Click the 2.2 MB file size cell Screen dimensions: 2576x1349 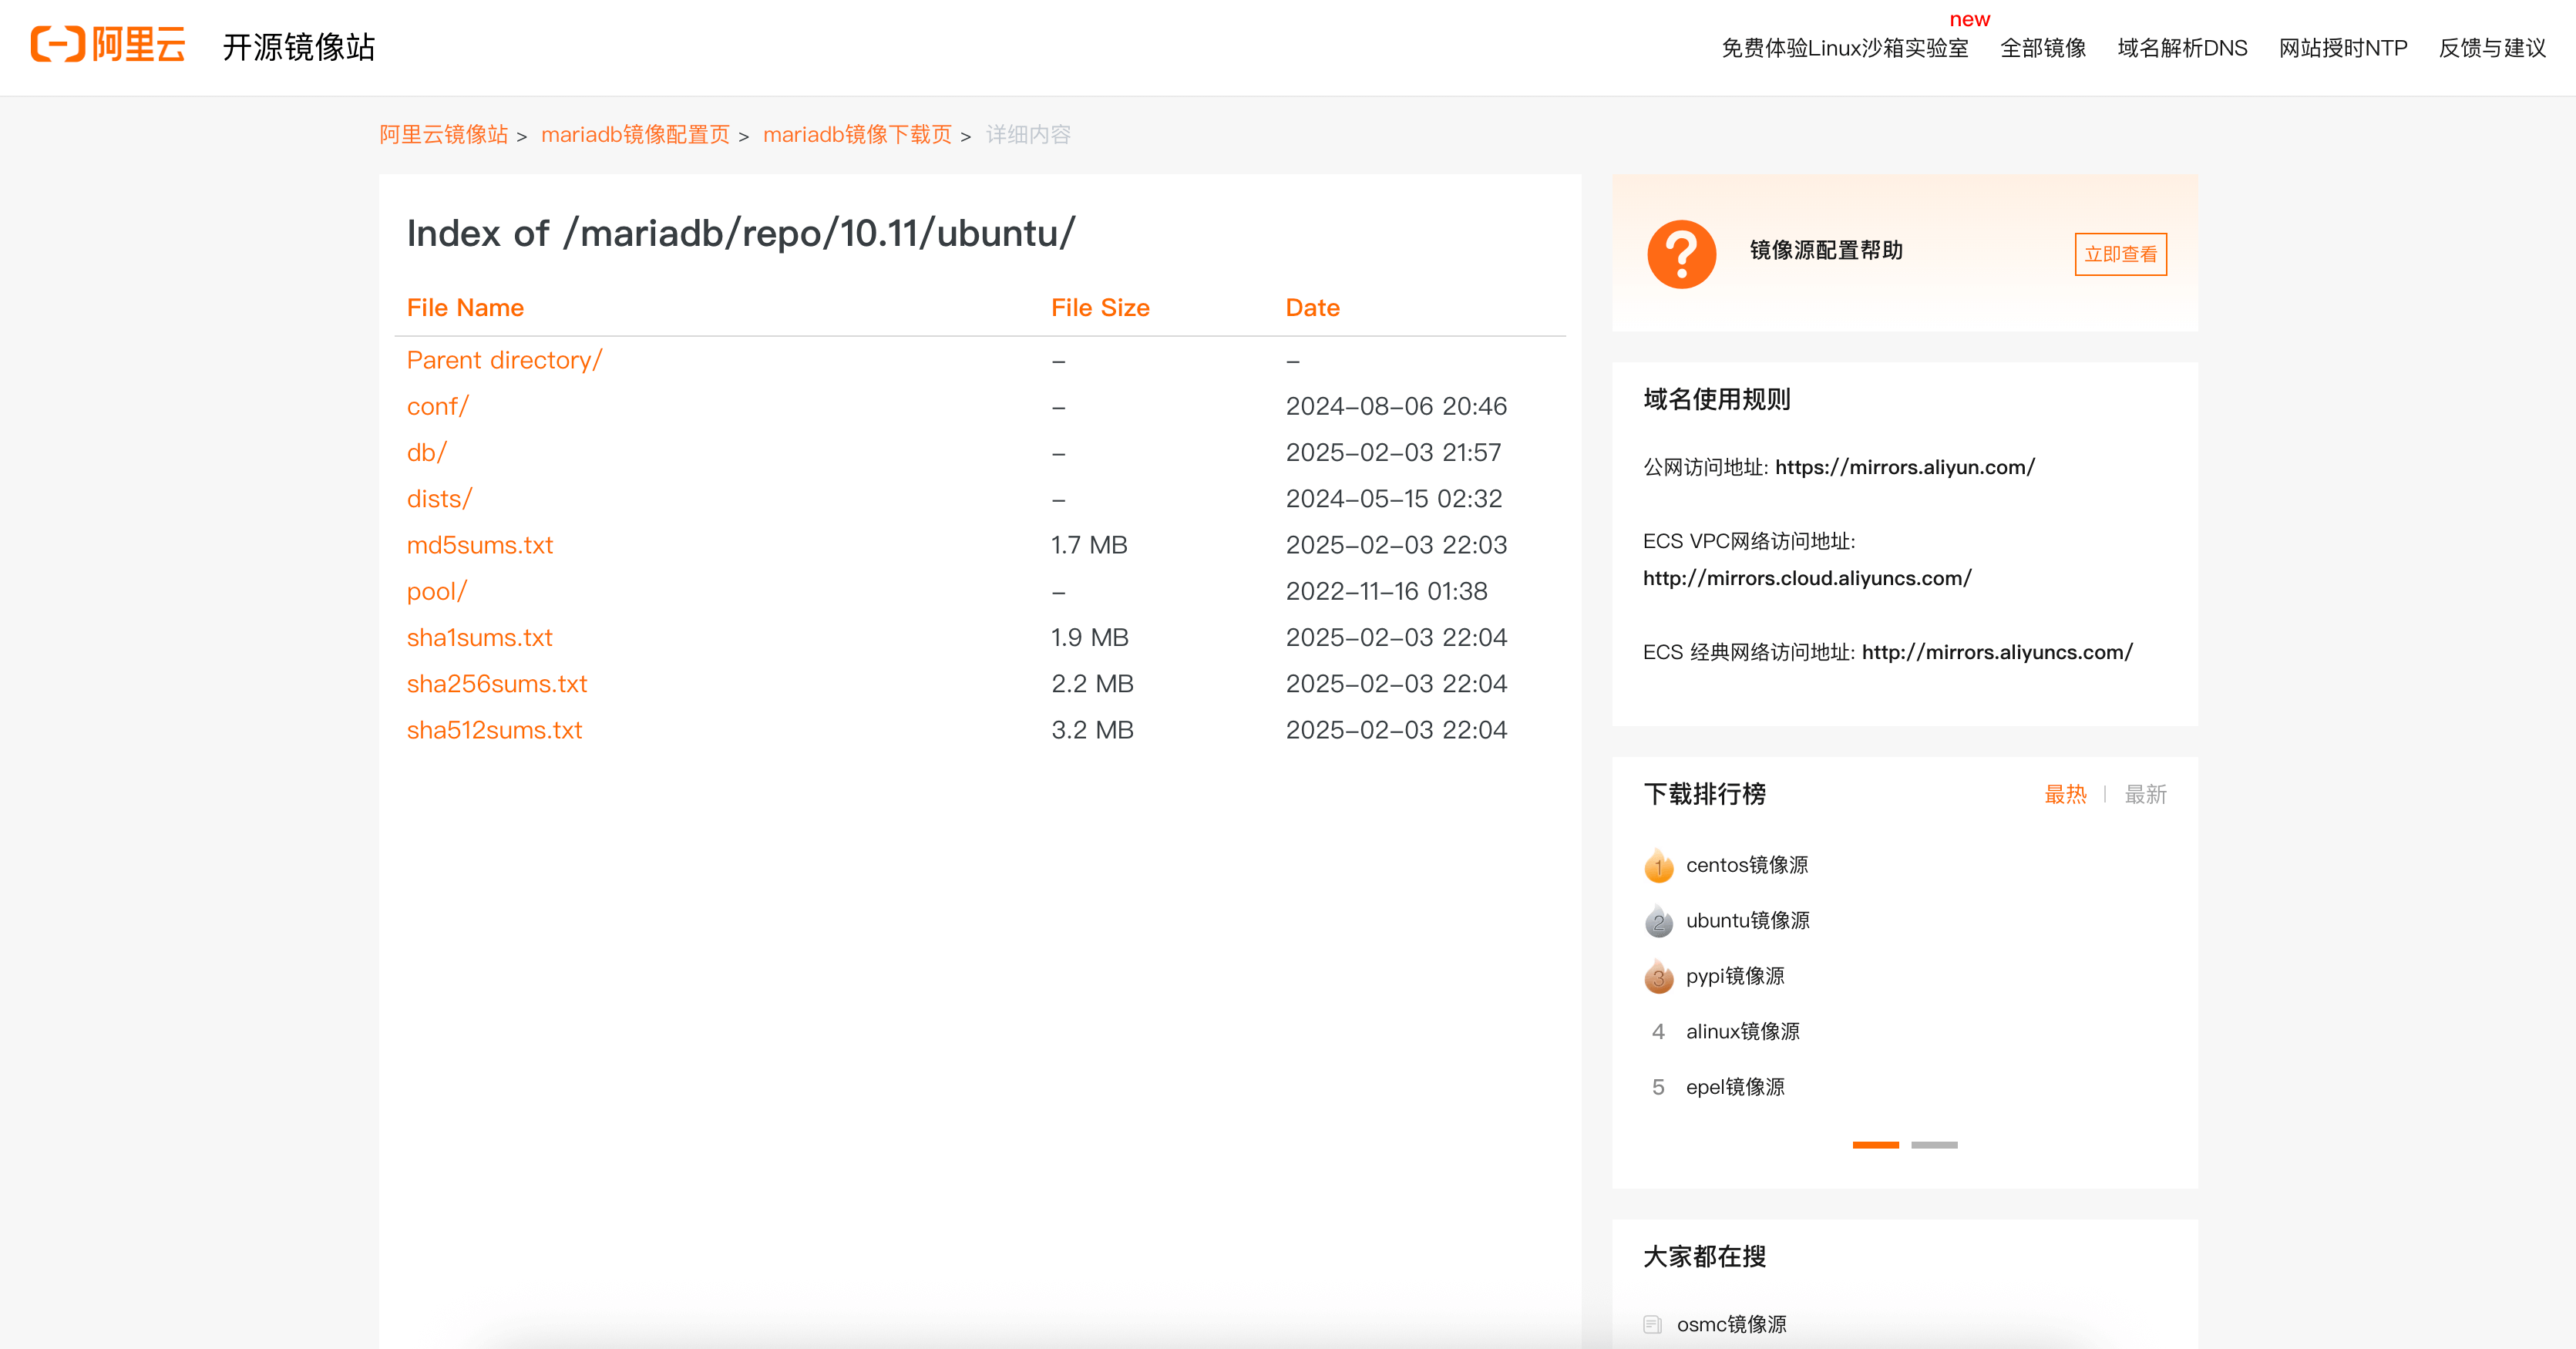point(1092,684)
